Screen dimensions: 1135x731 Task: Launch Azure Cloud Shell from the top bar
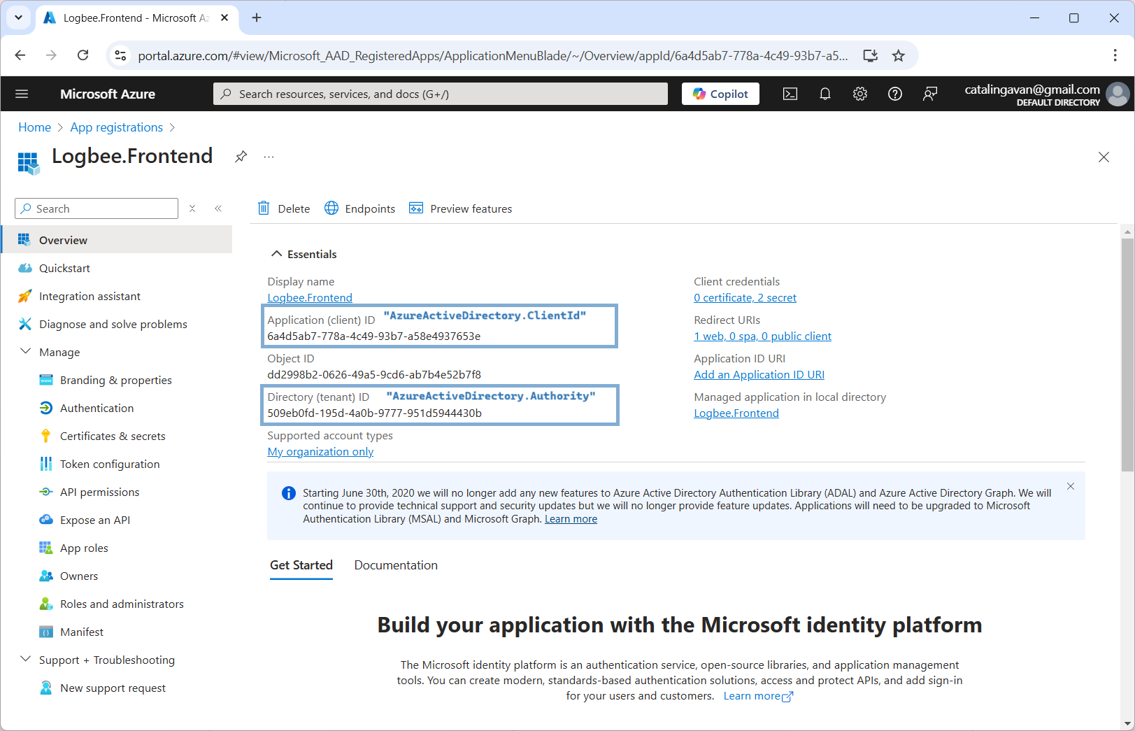[x=790, y=93]
